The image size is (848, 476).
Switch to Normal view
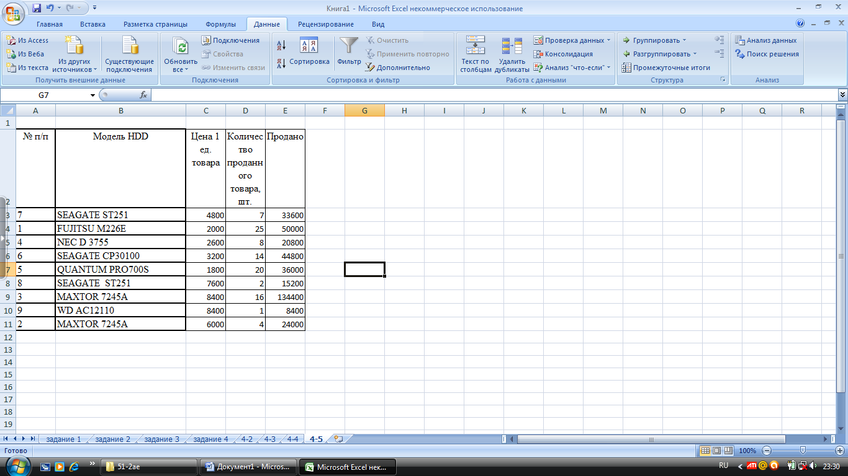click(x=705, y=451)
